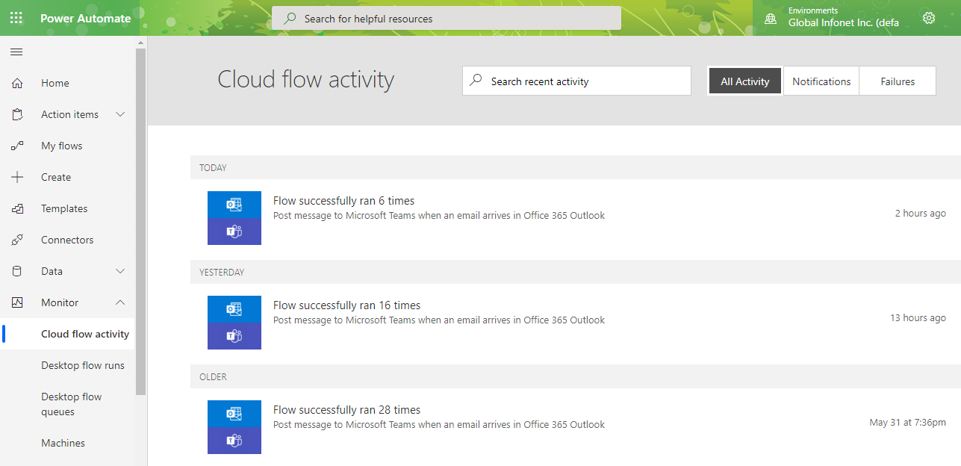
Task: Expand the Data section chevron
Action: 120,271
